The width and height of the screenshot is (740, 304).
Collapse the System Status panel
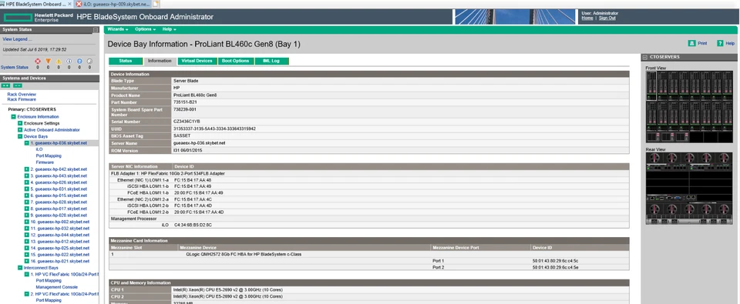point(96,30)
